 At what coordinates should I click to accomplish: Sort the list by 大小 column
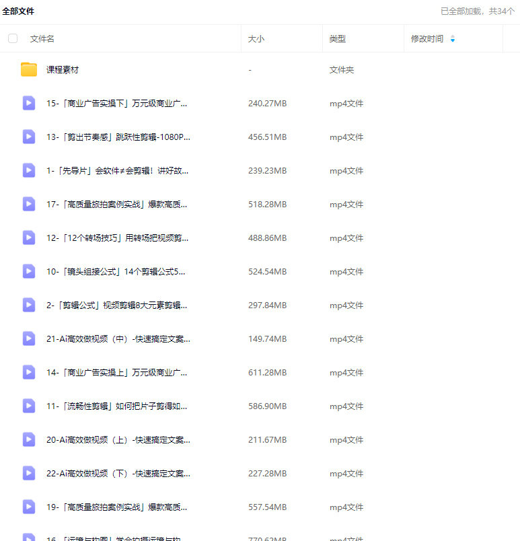pos(256,39)
